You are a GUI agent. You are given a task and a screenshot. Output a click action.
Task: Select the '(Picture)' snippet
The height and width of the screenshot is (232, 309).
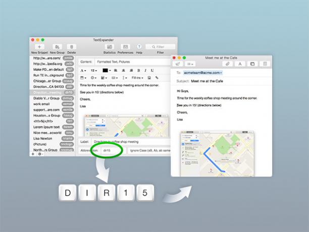point(53,144)
